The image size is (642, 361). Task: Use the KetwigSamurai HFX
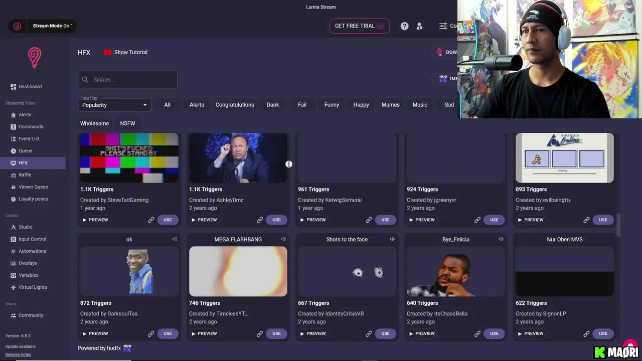click(385, 220)
